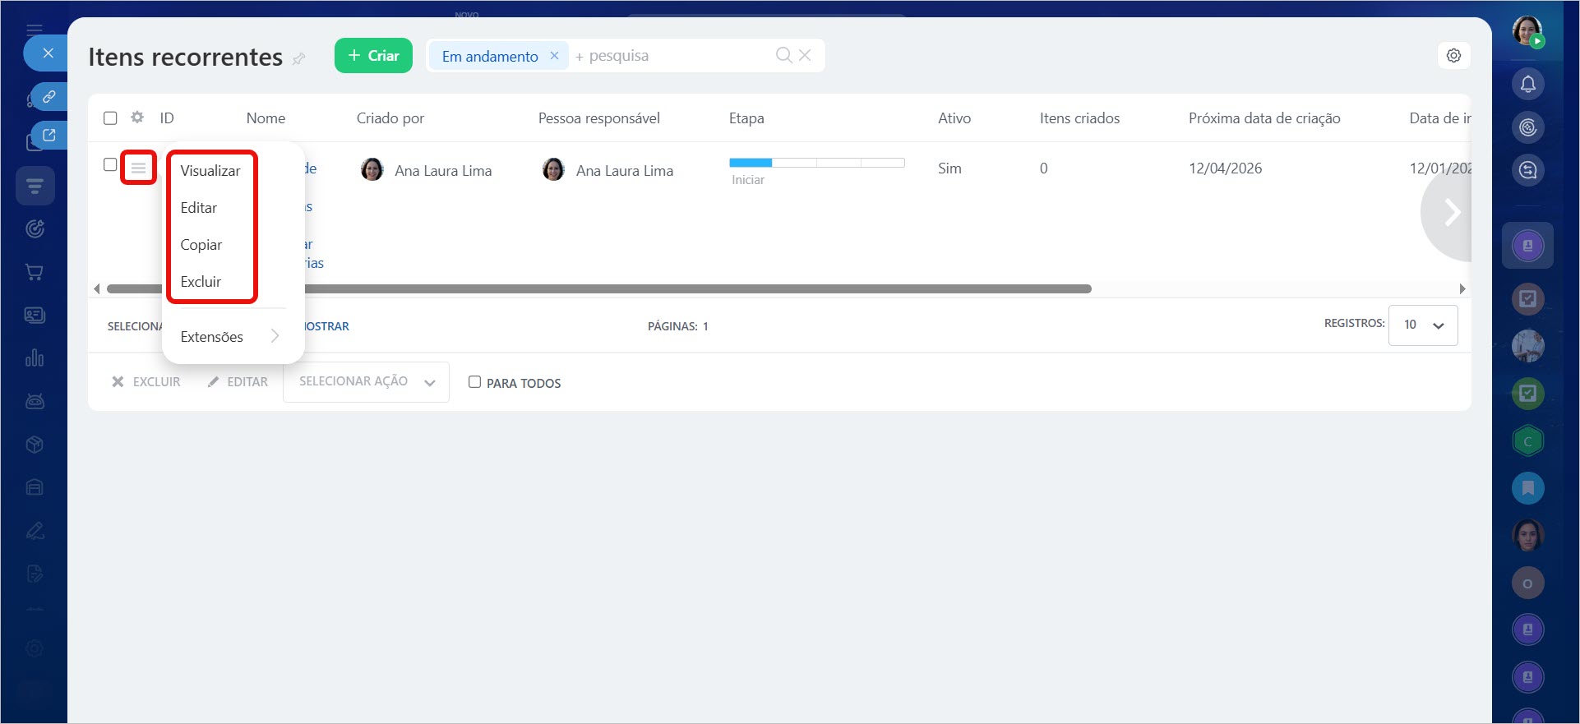
Task: Click the green Criar button
Action: [373, 56]
